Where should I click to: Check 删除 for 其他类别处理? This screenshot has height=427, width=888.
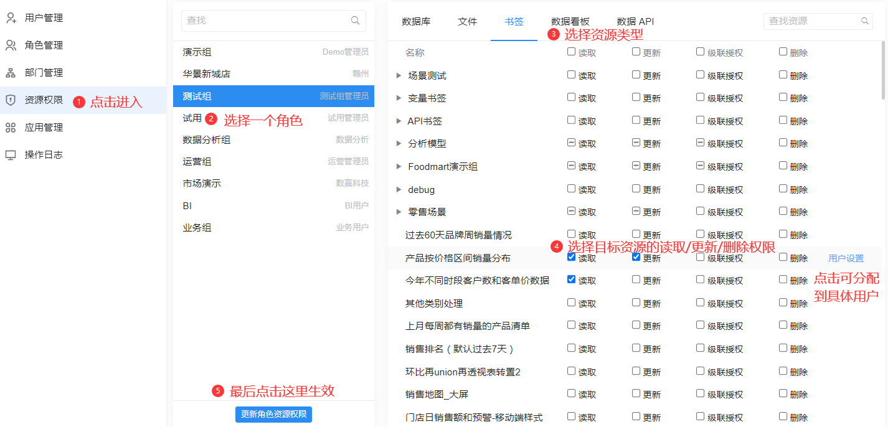783,303
